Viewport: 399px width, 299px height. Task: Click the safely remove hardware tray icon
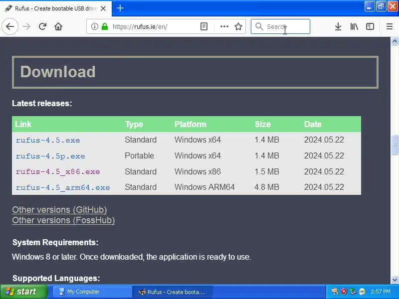pyautogui.click(x=353, y=292)
